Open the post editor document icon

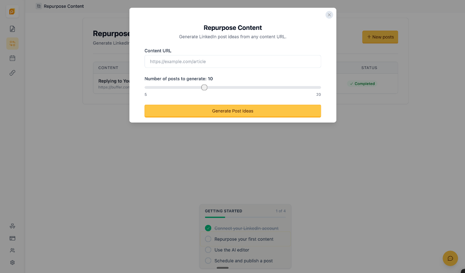[x=12, y=29]
